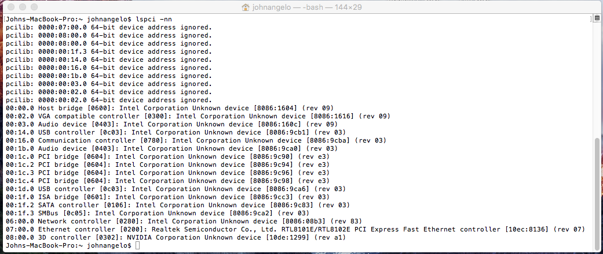
Task: Click the window title 'johnangelo — -bash — 144×29'
Action: pos(307,8)
